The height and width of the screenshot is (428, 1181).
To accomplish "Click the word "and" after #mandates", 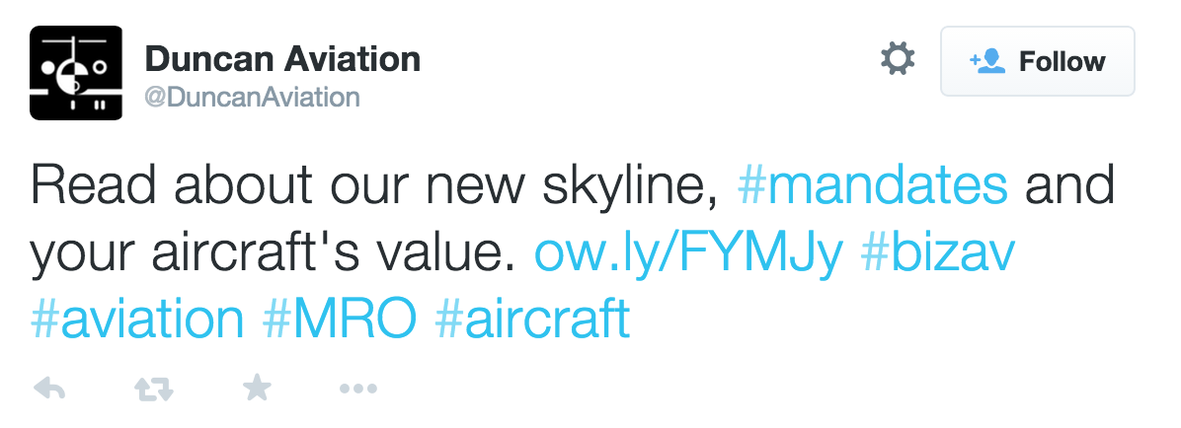I will point(1069,185).
